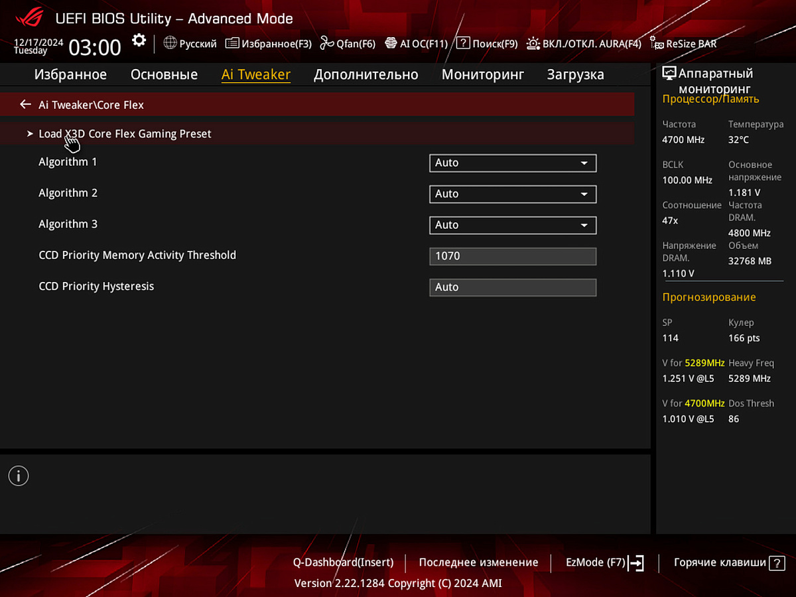Open AI OC(F11) chip icon
Screen dimensions: 796x597
click(391, 44)
